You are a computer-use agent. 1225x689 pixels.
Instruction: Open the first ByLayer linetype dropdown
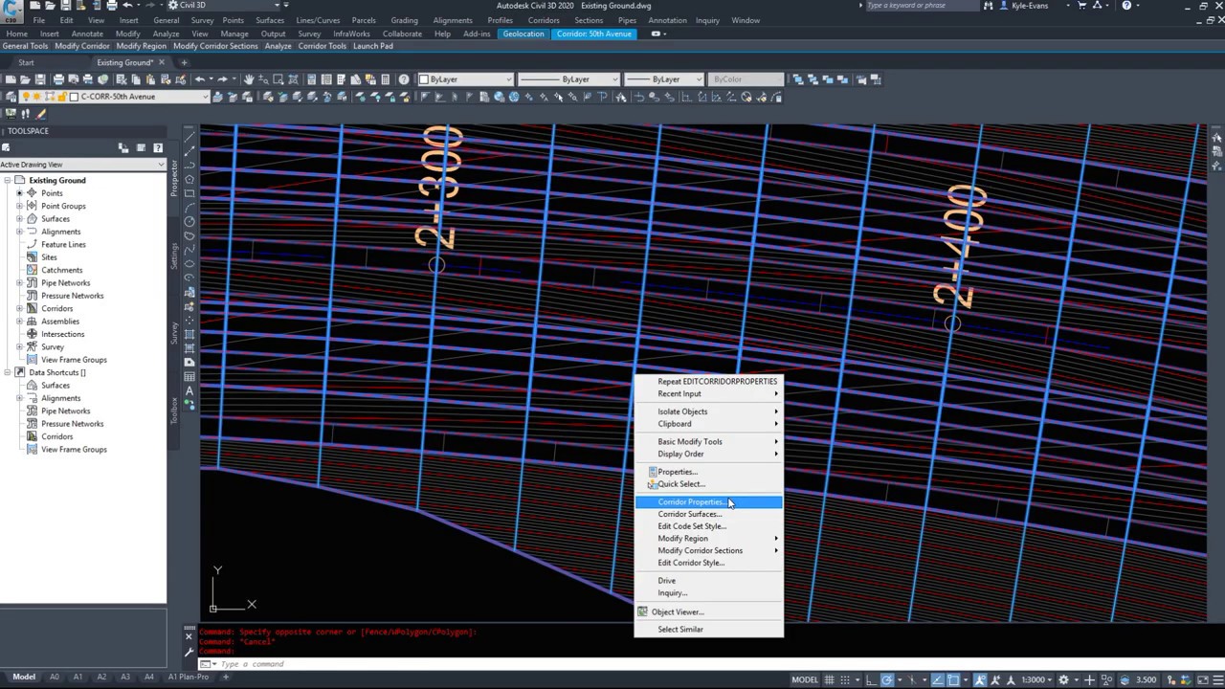pos(568,79)
